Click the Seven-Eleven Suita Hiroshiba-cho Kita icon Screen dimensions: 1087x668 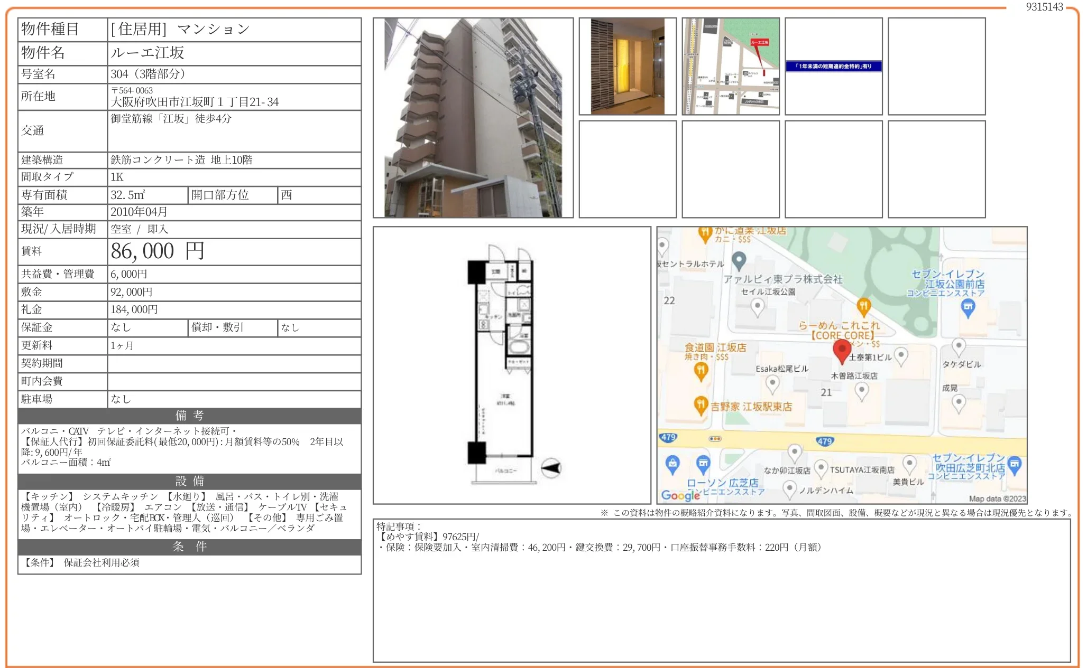tap(1014, 465)
